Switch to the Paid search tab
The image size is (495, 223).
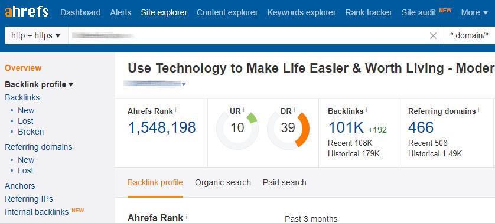tap(285, 183)
